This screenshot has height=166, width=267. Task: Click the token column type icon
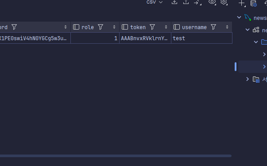click(125, 27)
